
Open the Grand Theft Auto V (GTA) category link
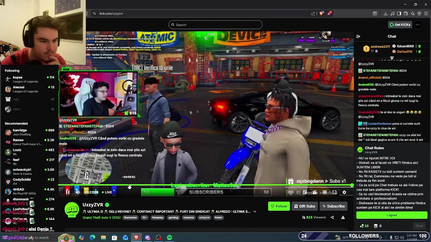101,217
